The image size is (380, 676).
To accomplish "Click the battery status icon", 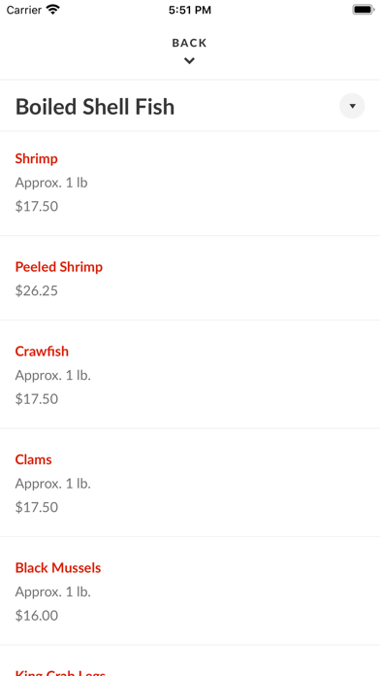I will 364,10.
